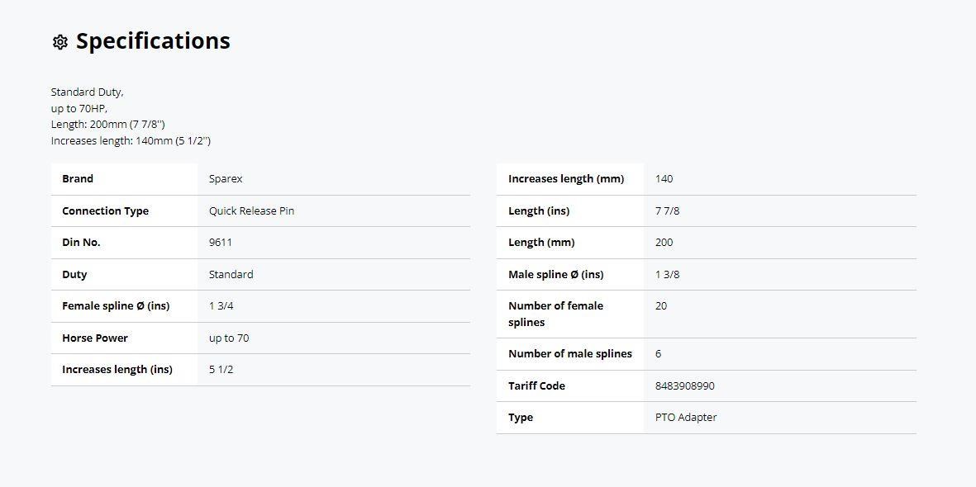This screenshot has height=487, width=976.
Task: Select the Din No. value 9611
Action: click(x=221, y=243)
